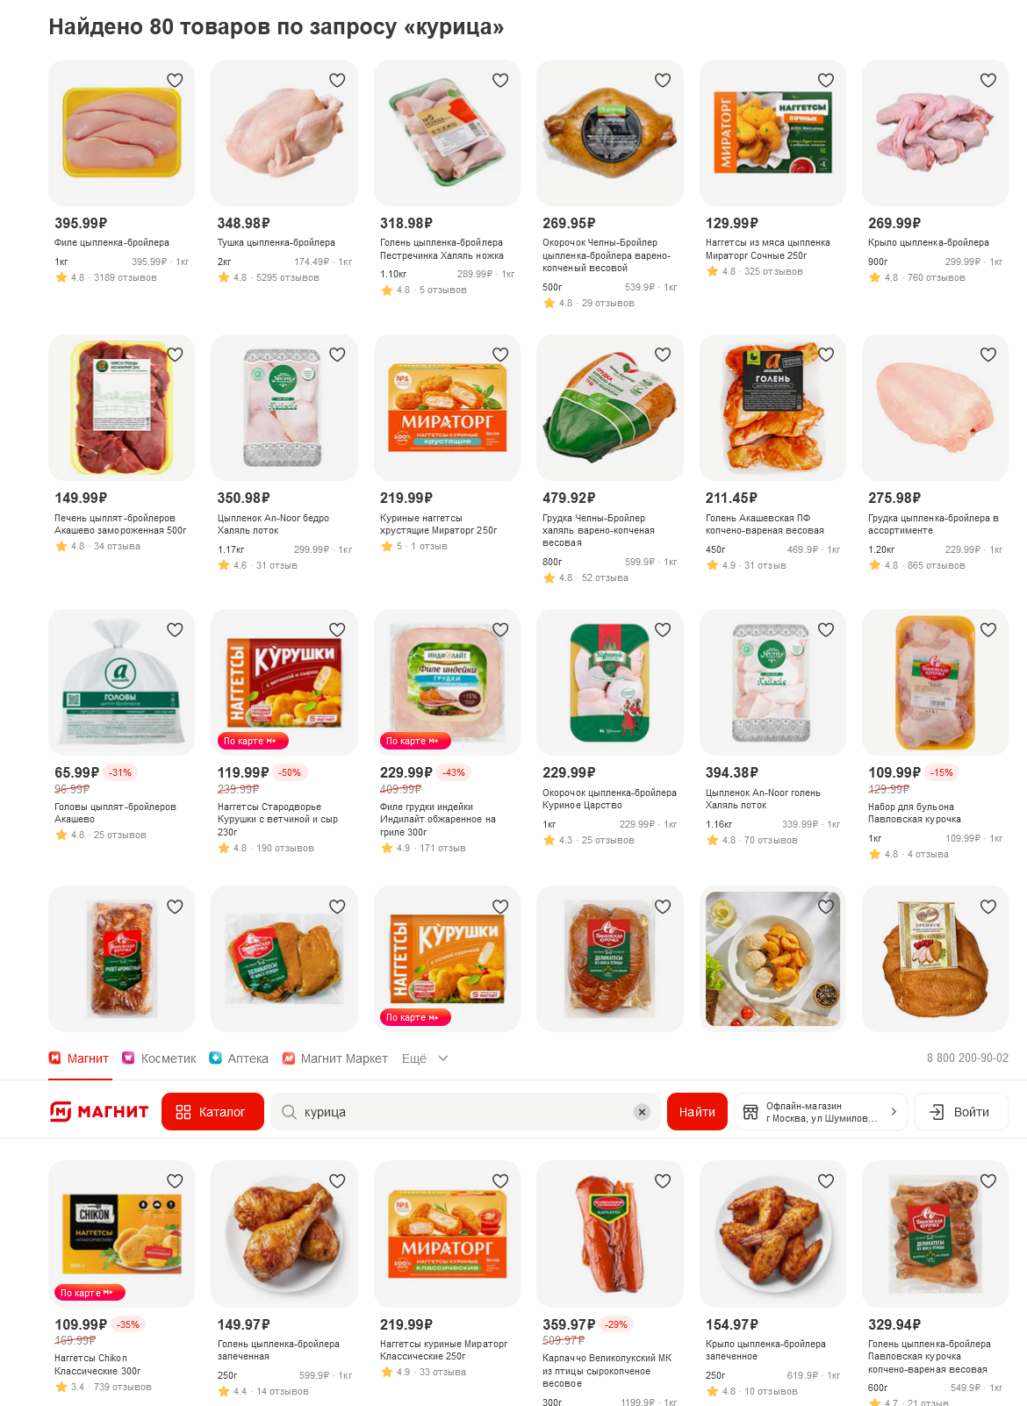
Task: Click the magnifier icon in the search bar
Action: pos(289,1112)
